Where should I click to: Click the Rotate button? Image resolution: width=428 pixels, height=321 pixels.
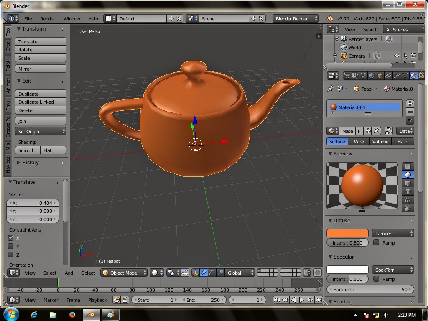pos(41,50)
